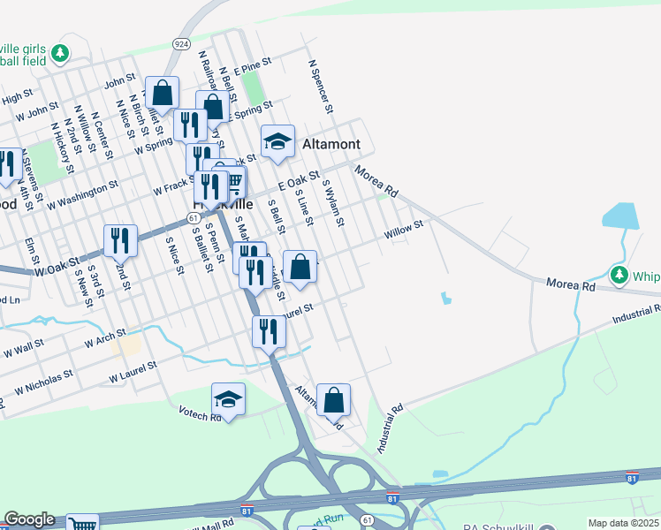Select the school marker on Votech Rd
Image resolution: width=661 pixels, height=530 pixels.
[229, 402]
